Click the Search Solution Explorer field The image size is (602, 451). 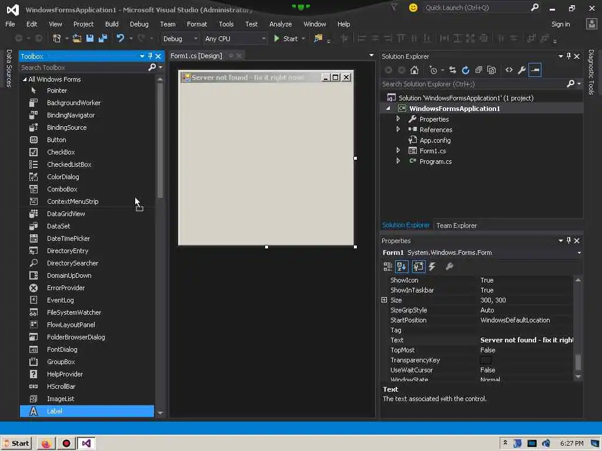tap(473, 84)
